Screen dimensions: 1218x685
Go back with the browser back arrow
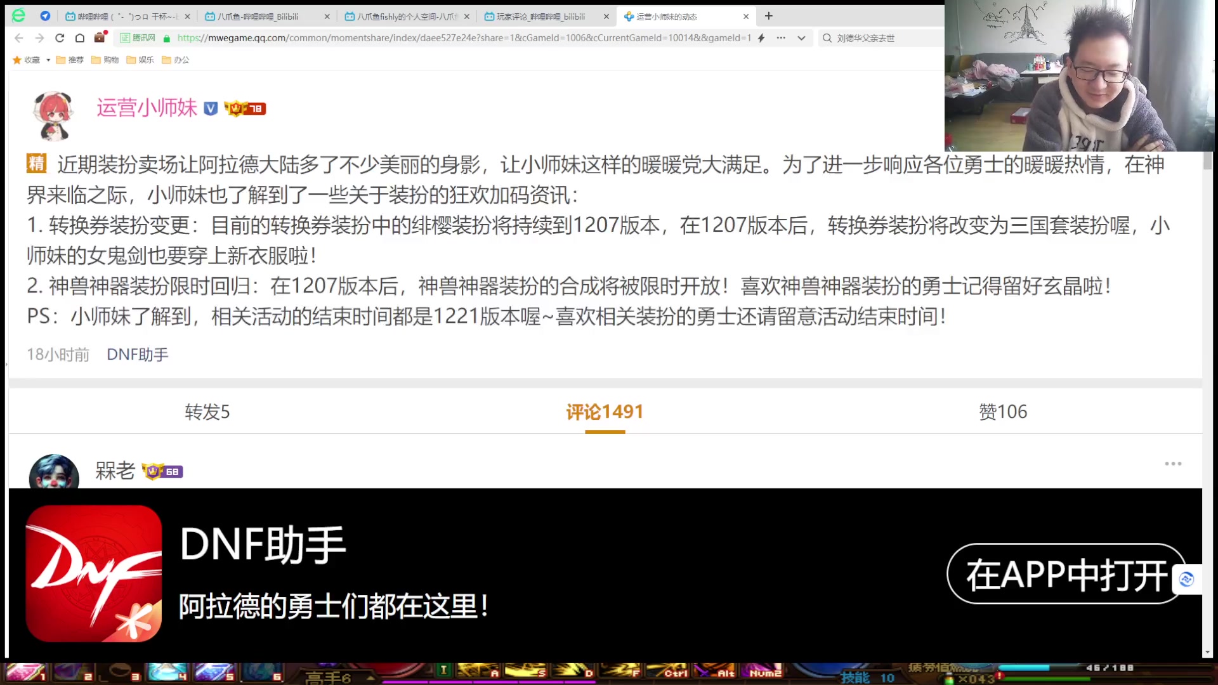[19, 38]
